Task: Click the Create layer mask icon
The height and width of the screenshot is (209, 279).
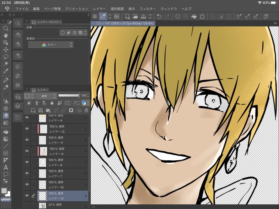Action: [x=71, y=110]
